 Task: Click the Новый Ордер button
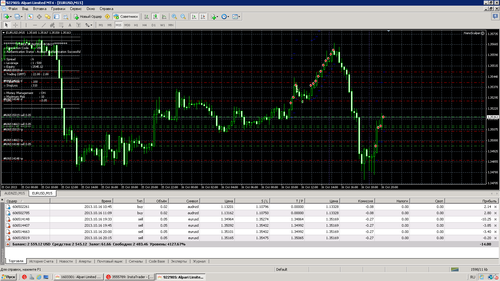(x=88, y=17)
